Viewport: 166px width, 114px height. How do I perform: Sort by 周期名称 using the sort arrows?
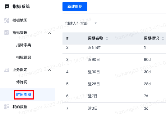click(107, 38)
